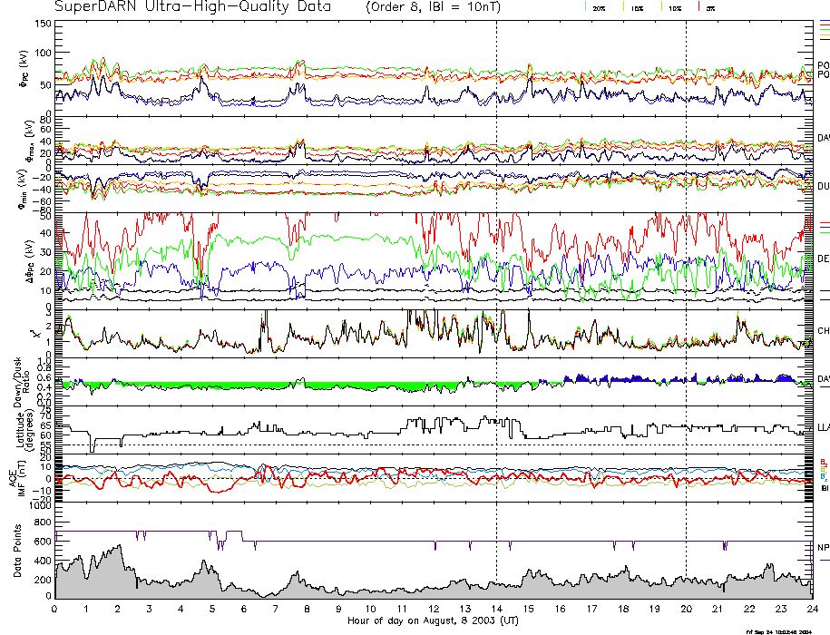Click the x-axis tick label 0
The height and width of the screenshot is (635, 830).
coord(55,608)
